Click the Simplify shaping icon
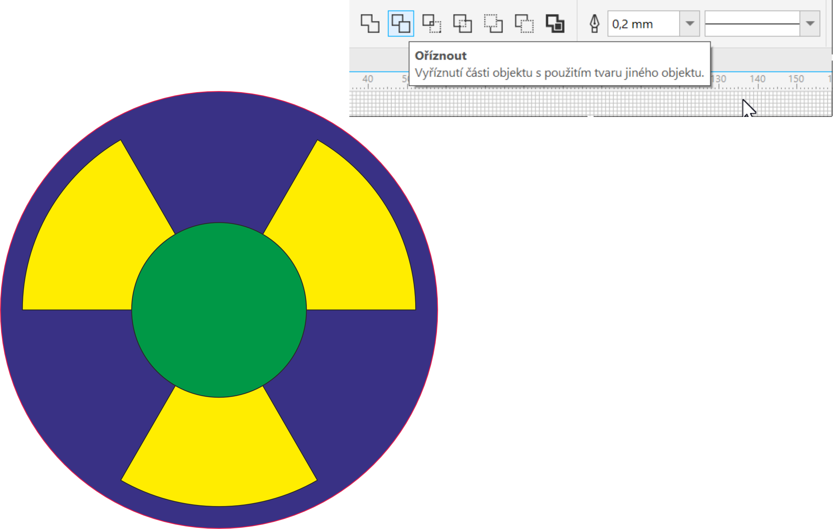The height and width of the screenshot is (529, 833). [462, 24]
